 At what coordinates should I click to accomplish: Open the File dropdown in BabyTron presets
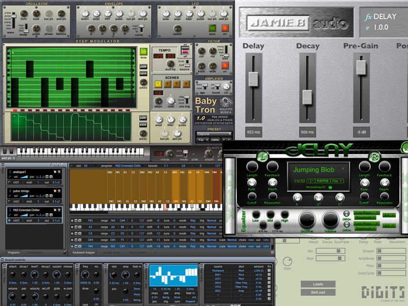click(203, 139)
